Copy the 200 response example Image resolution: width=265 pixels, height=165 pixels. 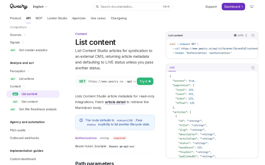253,68
